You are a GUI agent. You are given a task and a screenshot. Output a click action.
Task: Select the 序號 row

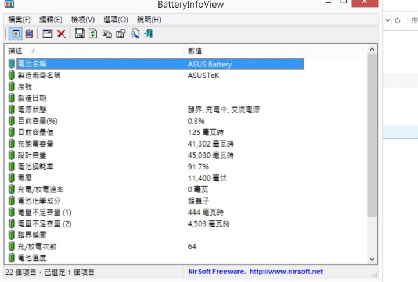tap(156, 87)
